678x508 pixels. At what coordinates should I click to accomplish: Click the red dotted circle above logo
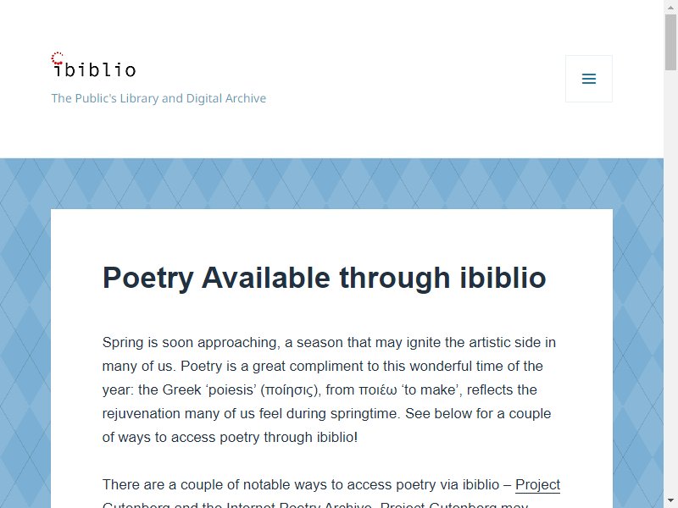(x=57, y=58)
